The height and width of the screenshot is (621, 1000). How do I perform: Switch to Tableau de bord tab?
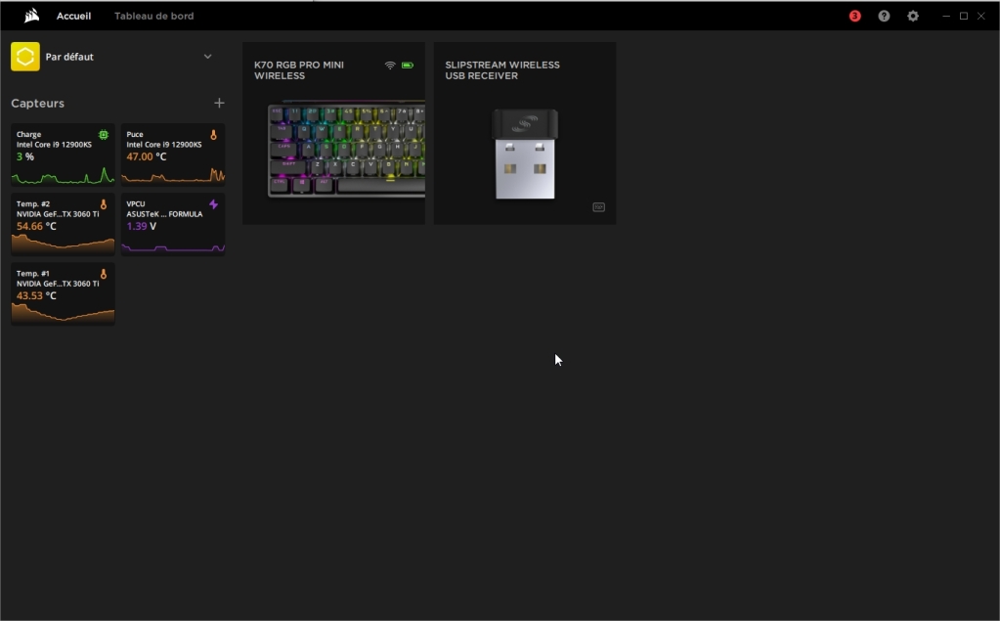[153, 16]
